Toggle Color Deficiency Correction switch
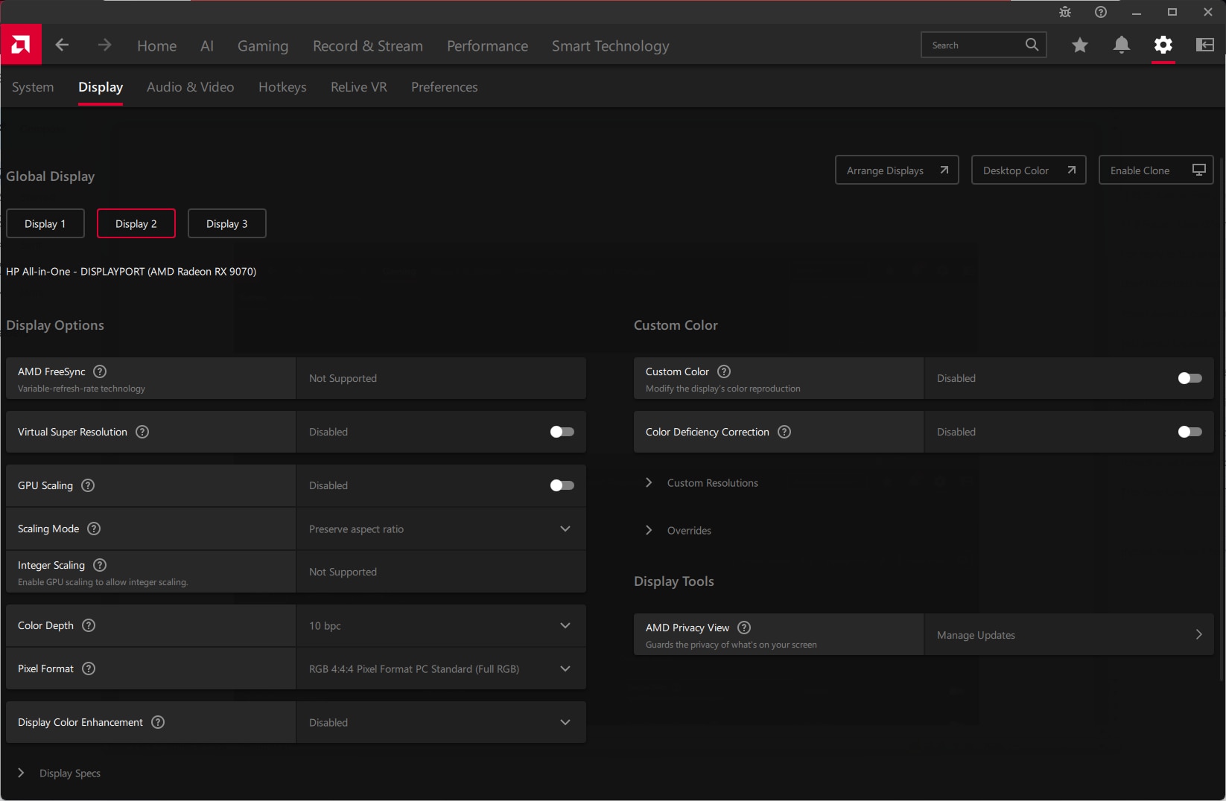 [1190, 432]
